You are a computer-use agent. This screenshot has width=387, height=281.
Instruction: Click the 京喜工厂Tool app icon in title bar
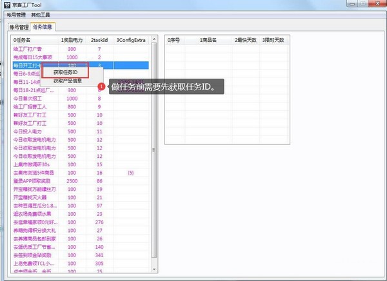[5, 5]
